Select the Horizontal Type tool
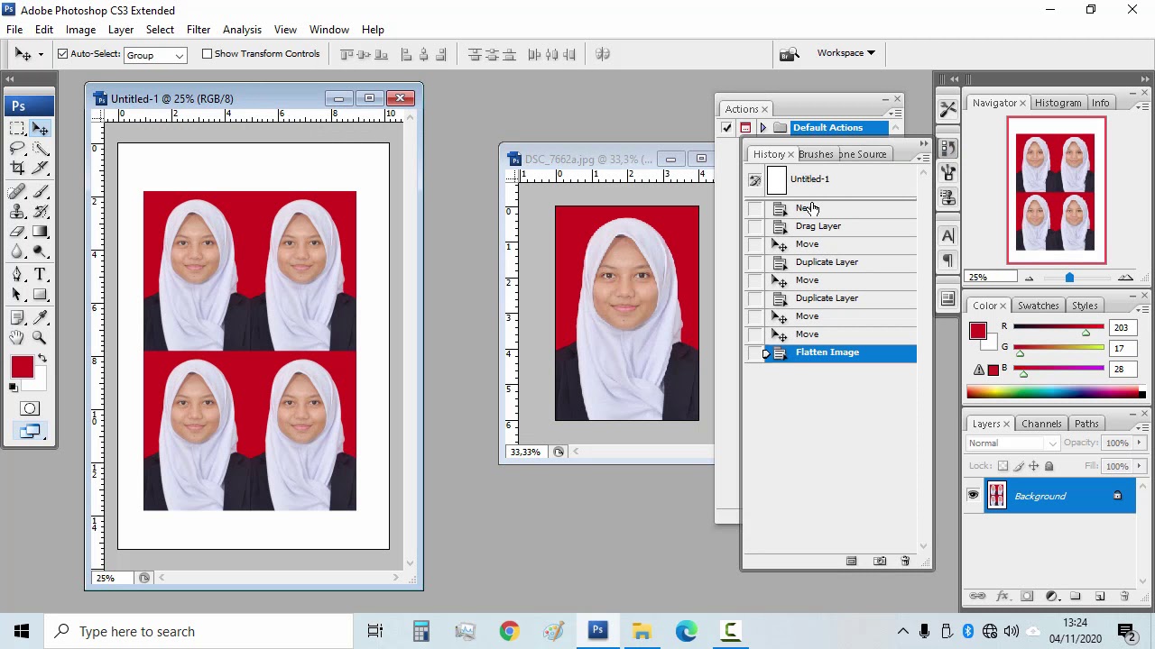This screenshot has width=1155, height=649. pyautogui.click(x=40, y=274)
